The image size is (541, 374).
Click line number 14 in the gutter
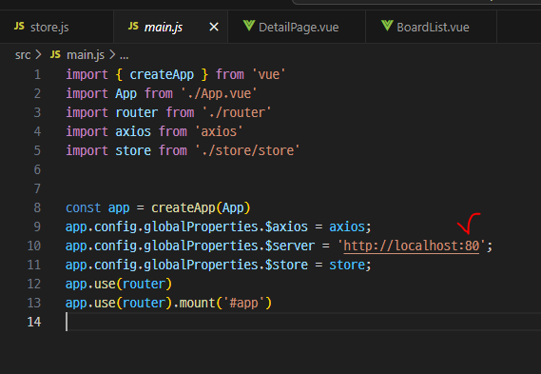(34, 322)
